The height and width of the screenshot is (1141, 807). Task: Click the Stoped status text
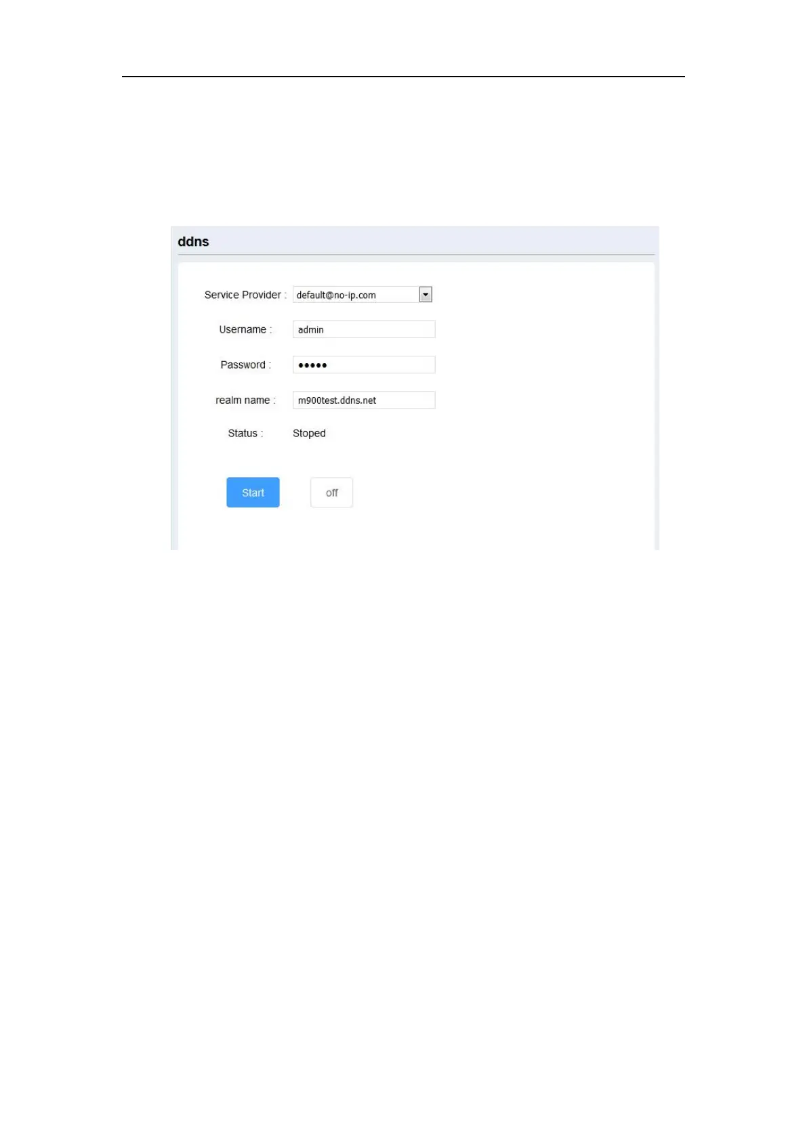tap(309, 433)
